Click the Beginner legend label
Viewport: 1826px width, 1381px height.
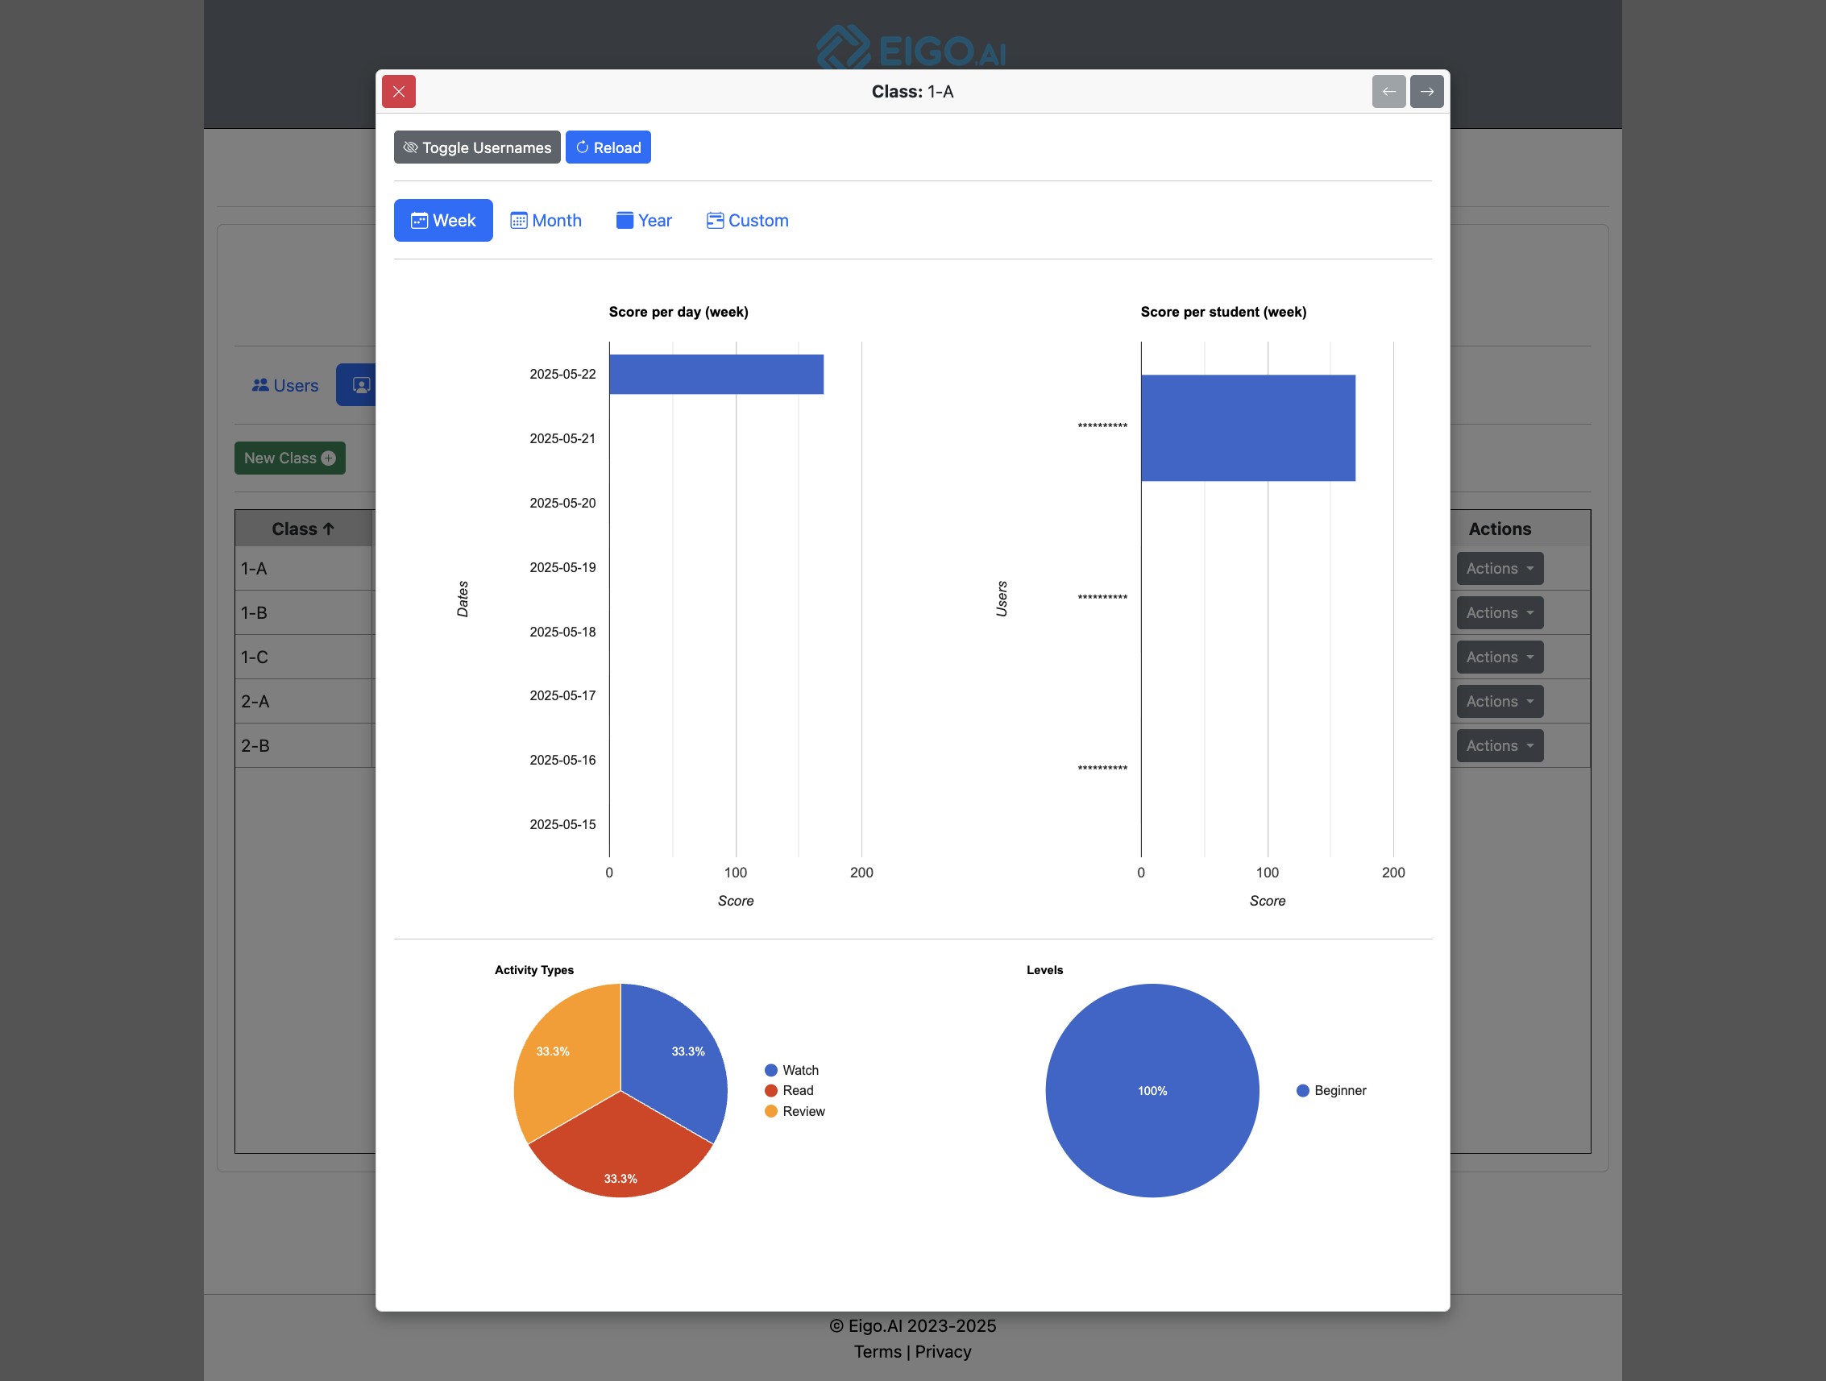pos(1341,1091)
